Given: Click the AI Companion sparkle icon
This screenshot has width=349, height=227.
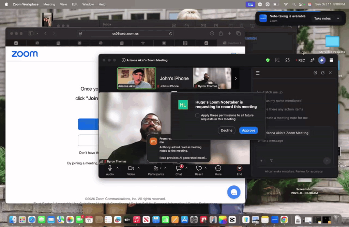Looking at the screenshot, I should point(322,60).
